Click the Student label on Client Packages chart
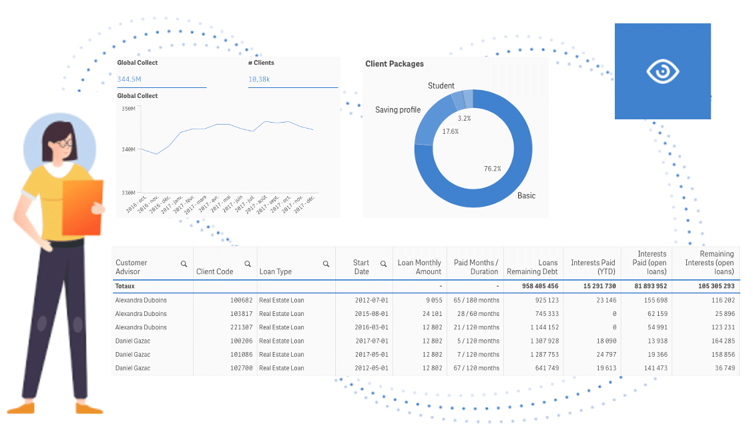The height and width of the screenshot is (434, 753). pos(441,86)
